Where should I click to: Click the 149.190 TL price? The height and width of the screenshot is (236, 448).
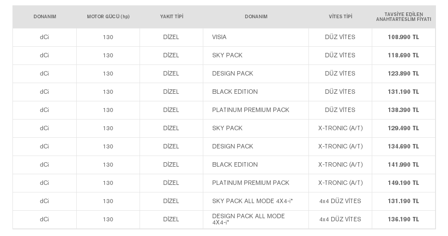pyautogui.click(x=403, y=183)
